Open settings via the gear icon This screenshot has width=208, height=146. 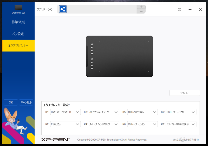coord(179,10)
